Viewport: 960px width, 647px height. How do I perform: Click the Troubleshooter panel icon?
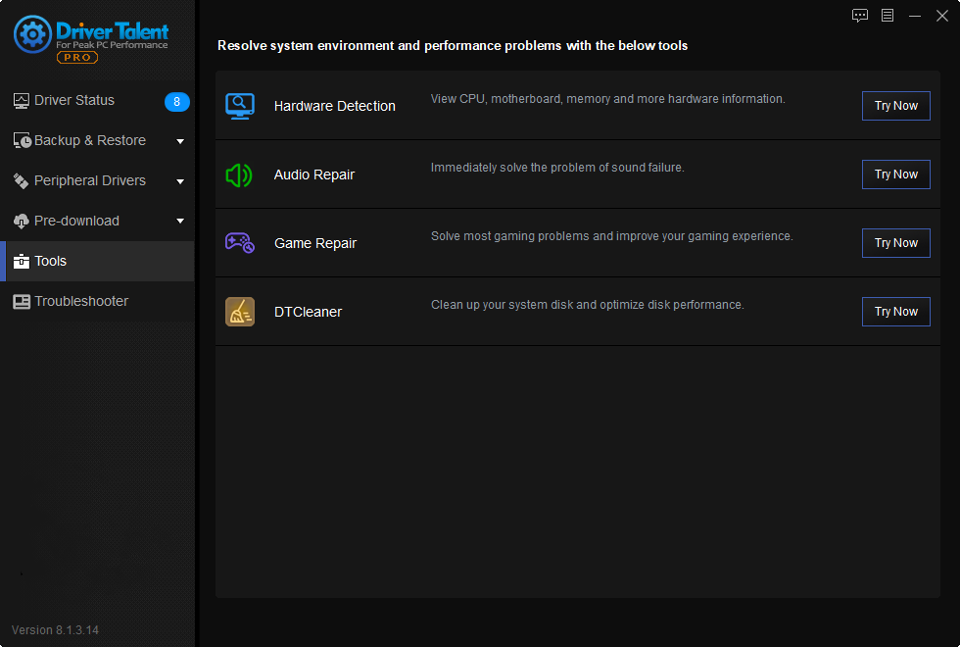pos(22,302)
